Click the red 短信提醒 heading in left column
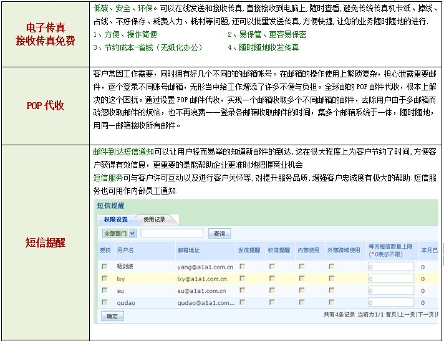This screenshot has height=341, width=444. pos(46,243)
